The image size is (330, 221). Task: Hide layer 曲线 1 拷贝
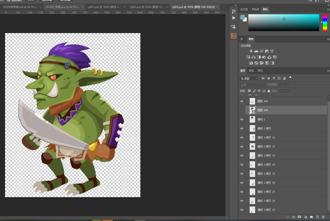tap(242, 129)
